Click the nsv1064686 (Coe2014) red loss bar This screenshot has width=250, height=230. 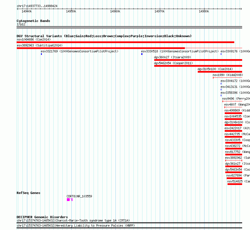coord(125,42)
